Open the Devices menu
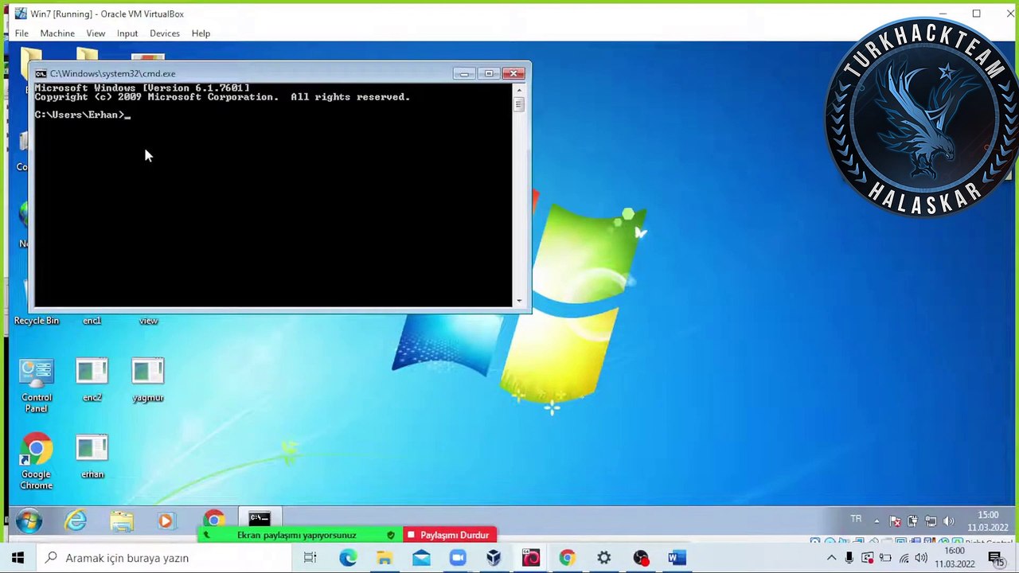 pyautogui.click(x=165, y=33)
